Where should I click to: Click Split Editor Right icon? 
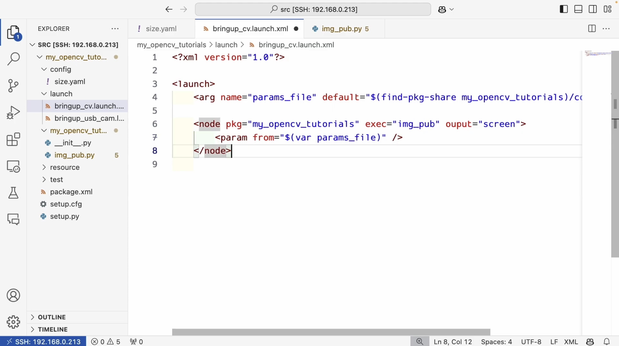[x=592, y=29]
